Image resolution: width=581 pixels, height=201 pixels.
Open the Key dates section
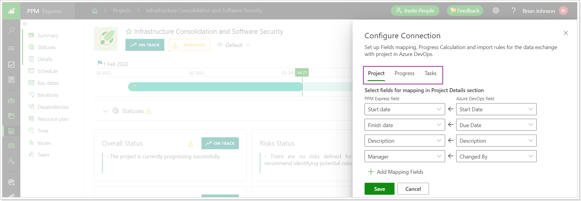click(48, 83)
